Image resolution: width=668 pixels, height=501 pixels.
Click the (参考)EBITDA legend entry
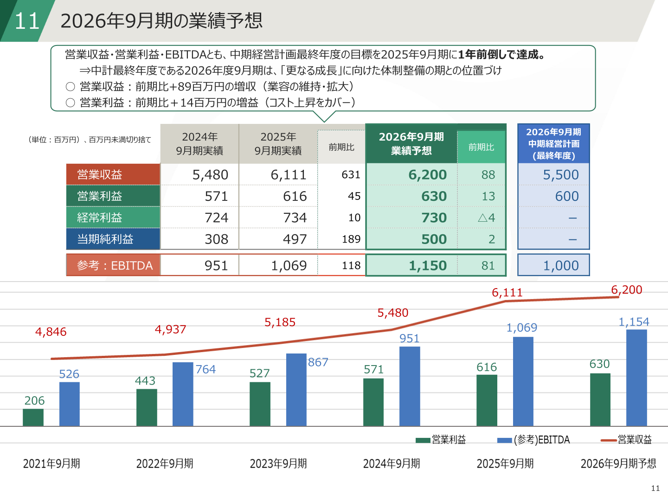(x=533, y=440)
